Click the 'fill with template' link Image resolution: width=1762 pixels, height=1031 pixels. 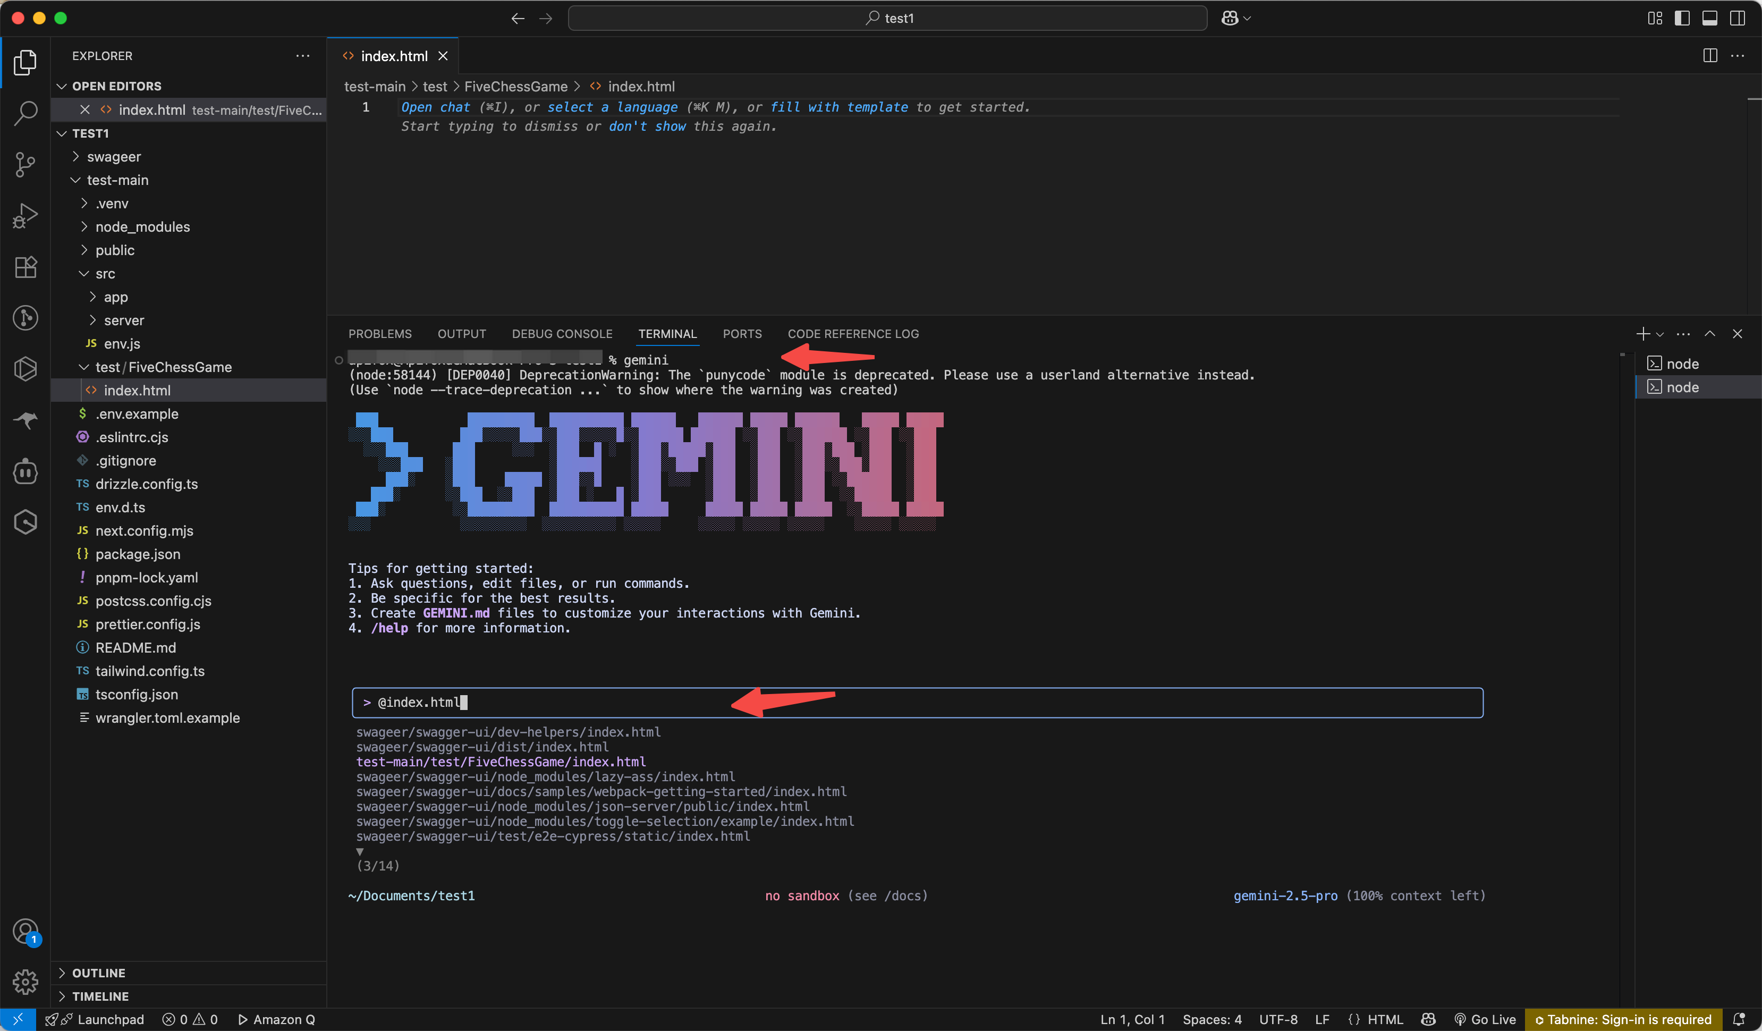tap(838, 107)
